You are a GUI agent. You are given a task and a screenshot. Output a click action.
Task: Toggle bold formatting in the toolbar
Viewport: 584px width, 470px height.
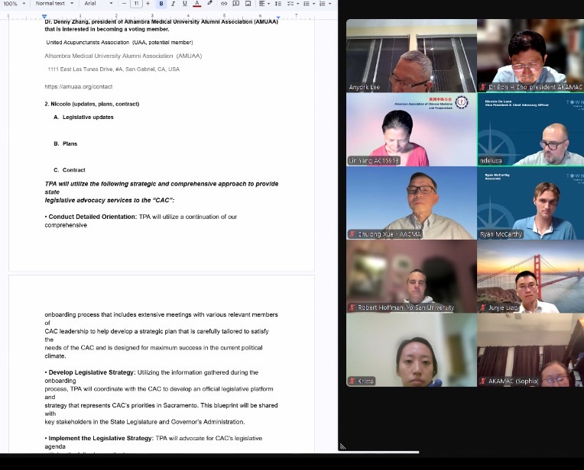tap(161, 4)
